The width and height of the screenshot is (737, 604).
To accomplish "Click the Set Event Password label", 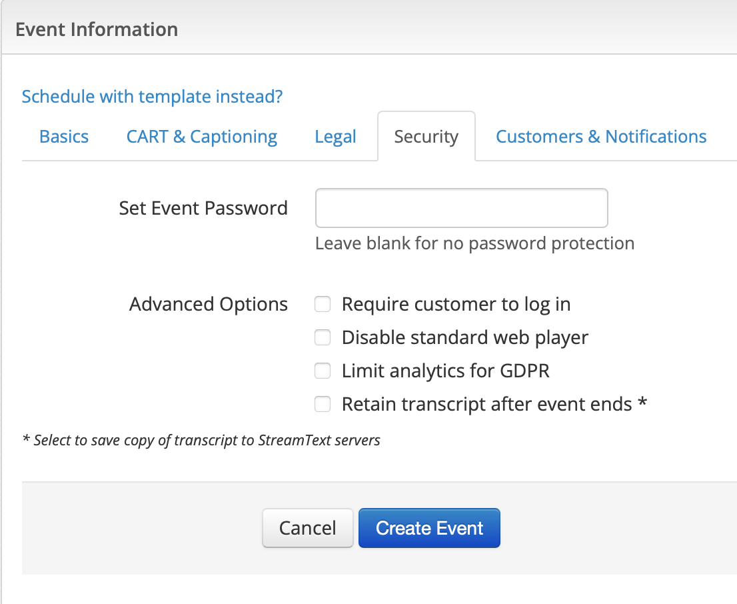I will pyautogui.click(x=203, y=208).
